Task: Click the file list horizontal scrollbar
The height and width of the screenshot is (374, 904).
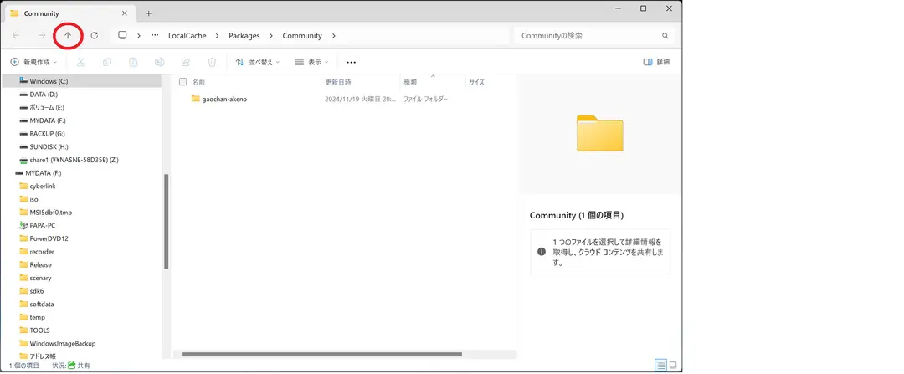Action: [x=322, y=355]
